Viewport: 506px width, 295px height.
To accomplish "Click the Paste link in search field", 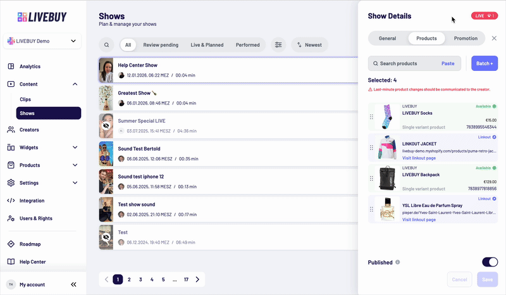I will click(x=448, y=63).
